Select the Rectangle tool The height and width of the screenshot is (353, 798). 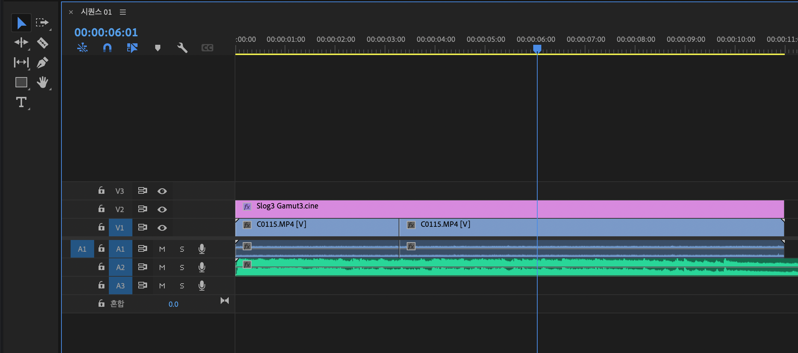click(21, 82)
